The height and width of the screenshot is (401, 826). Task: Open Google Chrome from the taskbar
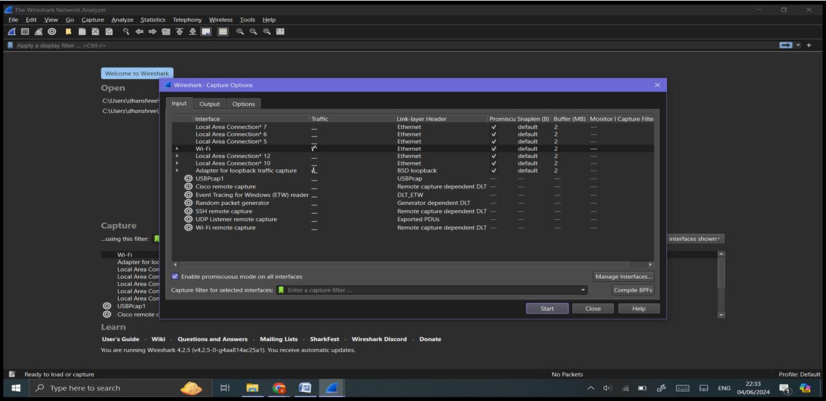278,387
